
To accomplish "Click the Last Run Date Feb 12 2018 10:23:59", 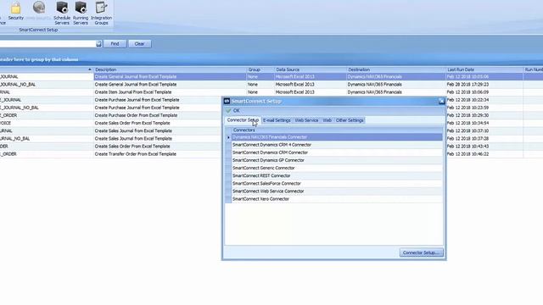I will coord(467,108).
